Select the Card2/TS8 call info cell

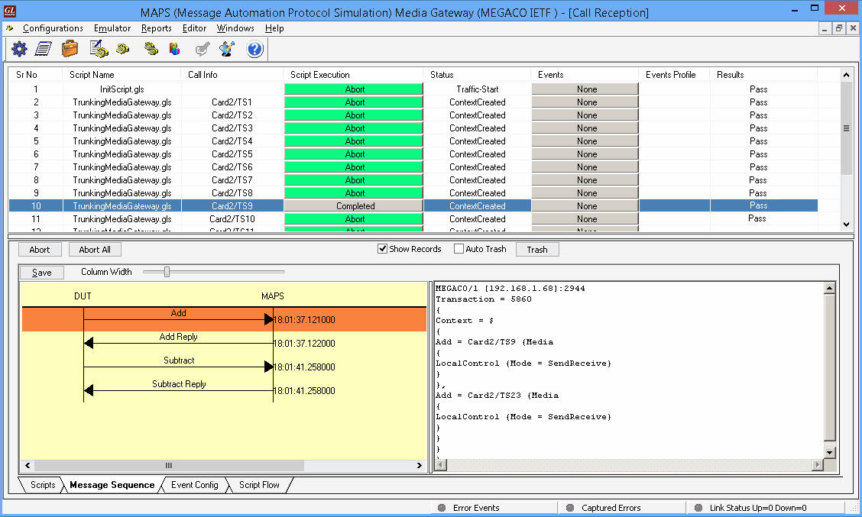(232, 193)
